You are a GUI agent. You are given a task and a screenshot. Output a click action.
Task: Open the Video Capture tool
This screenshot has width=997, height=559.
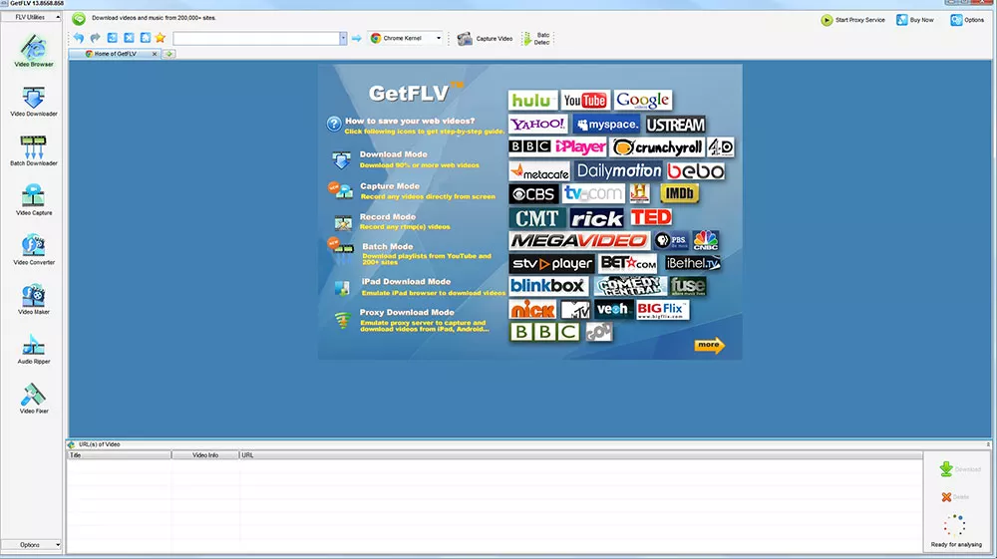coord(33,200)
